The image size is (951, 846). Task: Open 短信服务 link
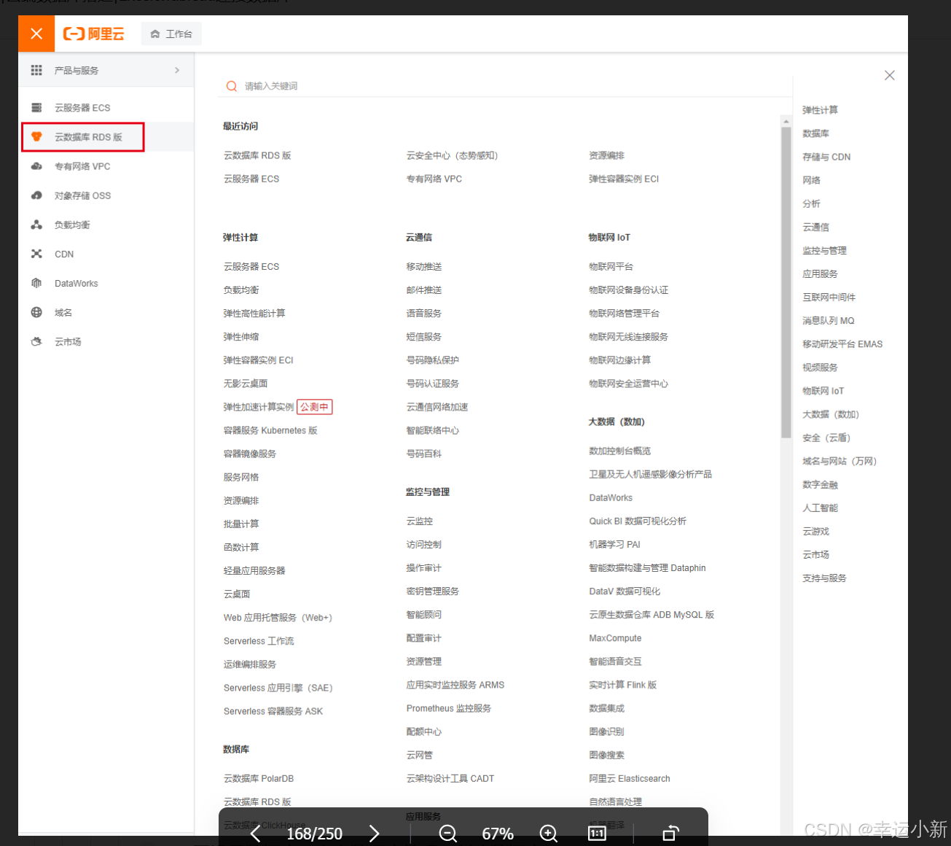pyautogui.click(x=424, y=336)
